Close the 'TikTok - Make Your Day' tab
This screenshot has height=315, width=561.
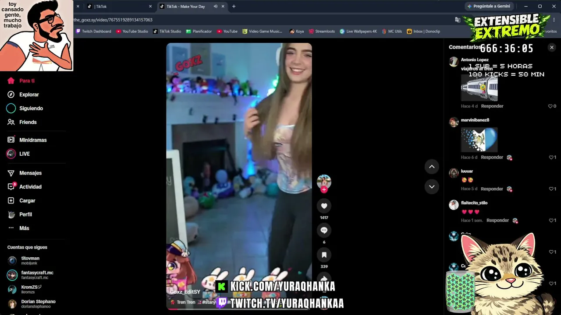(223, 7)
